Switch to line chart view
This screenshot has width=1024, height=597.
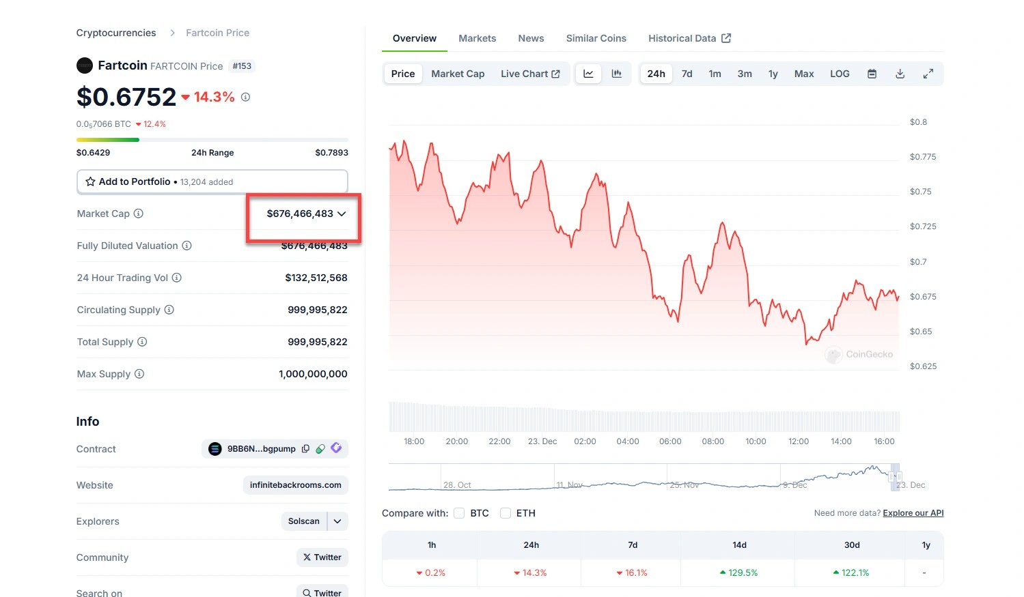pos(588,74)
